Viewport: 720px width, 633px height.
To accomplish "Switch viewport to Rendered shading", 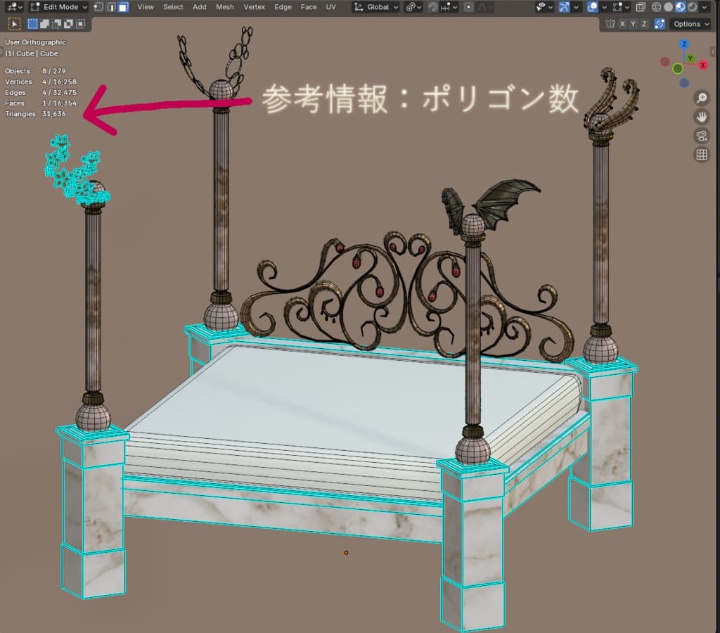I will [692, 6].
